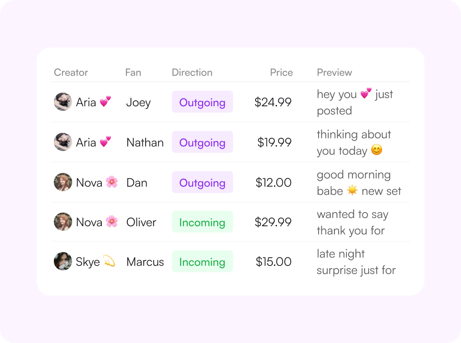Click the Preview column header
Image resolution: width=461 pixels, height=343 pixels.
334,73
